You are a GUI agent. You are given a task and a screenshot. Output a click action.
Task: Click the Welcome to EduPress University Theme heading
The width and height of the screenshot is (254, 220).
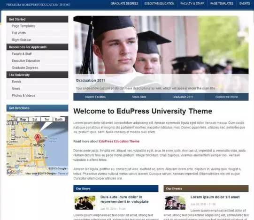[143, 111]
